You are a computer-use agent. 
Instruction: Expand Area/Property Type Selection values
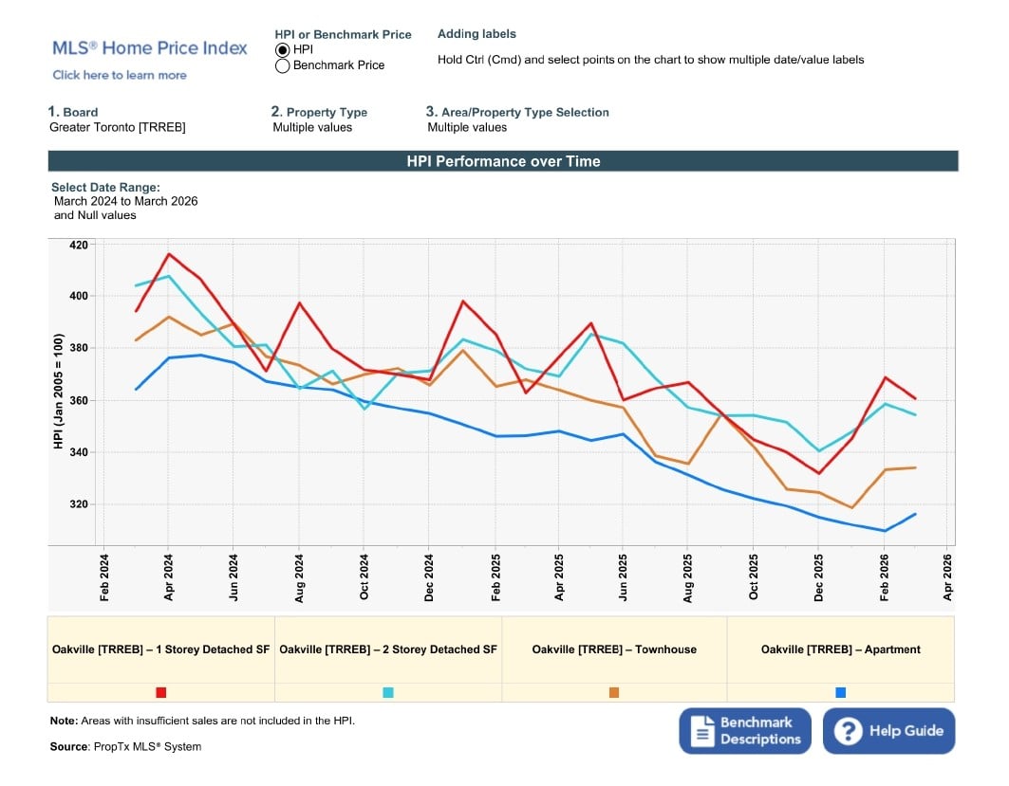pyautogui.click(x=467, y=127)
